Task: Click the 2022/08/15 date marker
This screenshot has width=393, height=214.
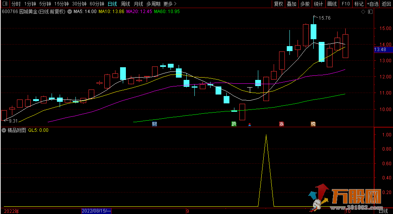Action: (96, 211)
